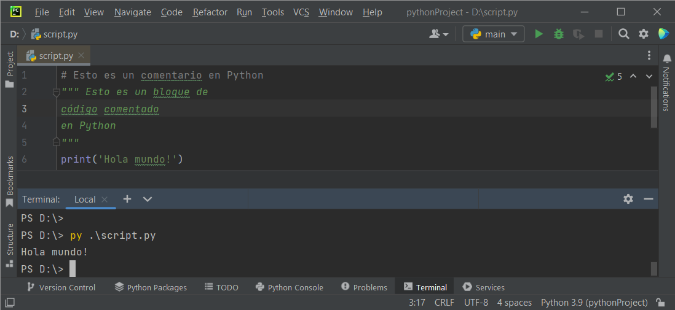Open the Refactor menu
Image resolution: width=675 pixels, height=310 pixels.
click(x=210, y=12)
